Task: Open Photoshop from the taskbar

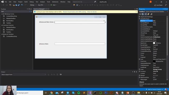Action: [106, 93]
